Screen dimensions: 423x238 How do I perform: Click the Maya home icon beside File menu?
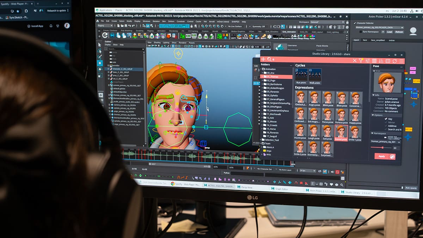(x=98, y=21)
